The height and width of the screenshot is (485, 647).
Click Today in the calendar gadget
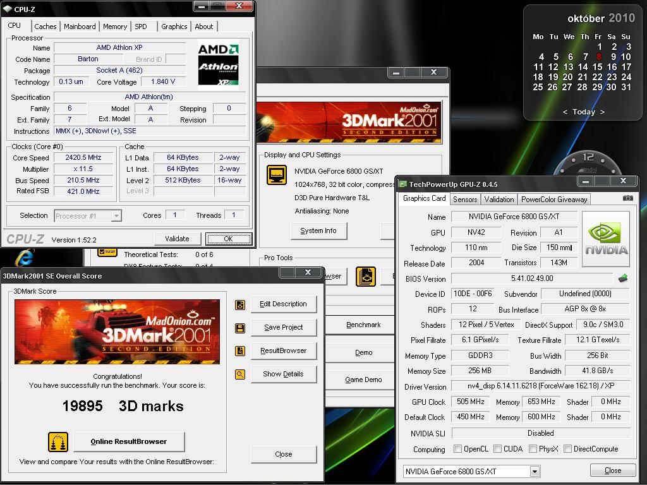tap(583, 112)
